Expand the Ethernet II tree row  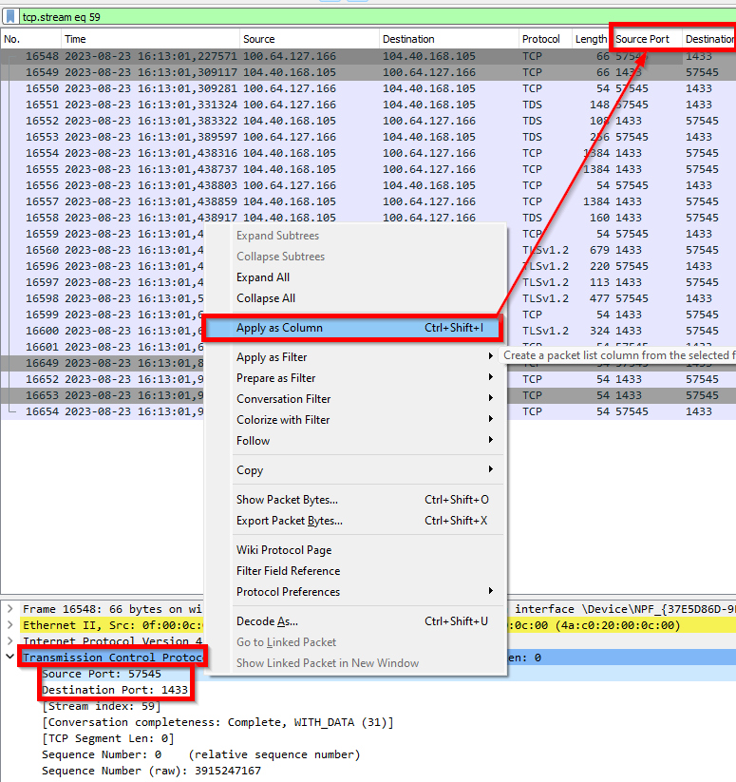tap(9, 625)
